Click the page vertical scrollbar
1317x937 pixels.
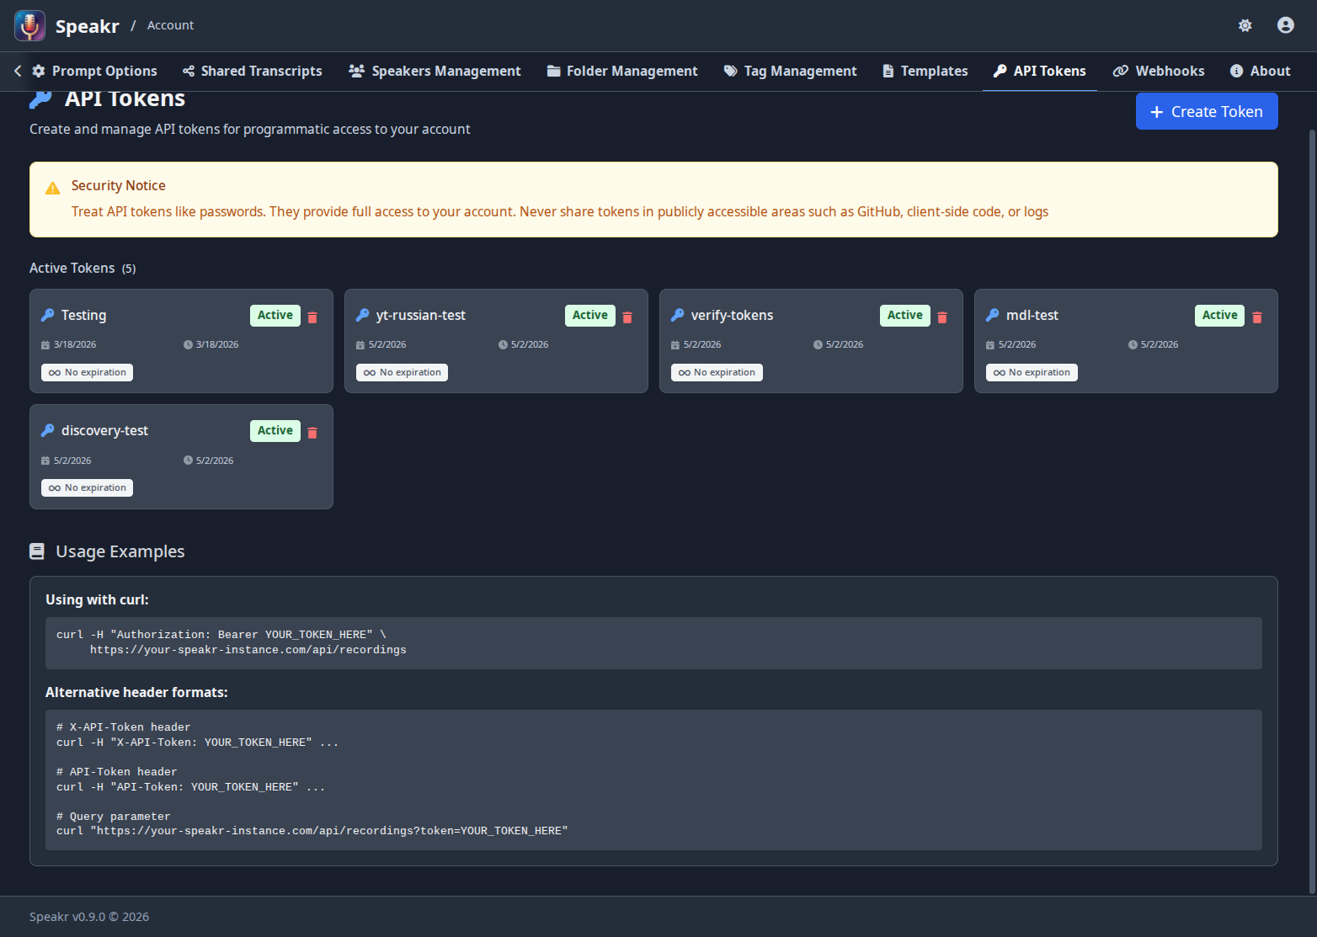click(1312, 512)
